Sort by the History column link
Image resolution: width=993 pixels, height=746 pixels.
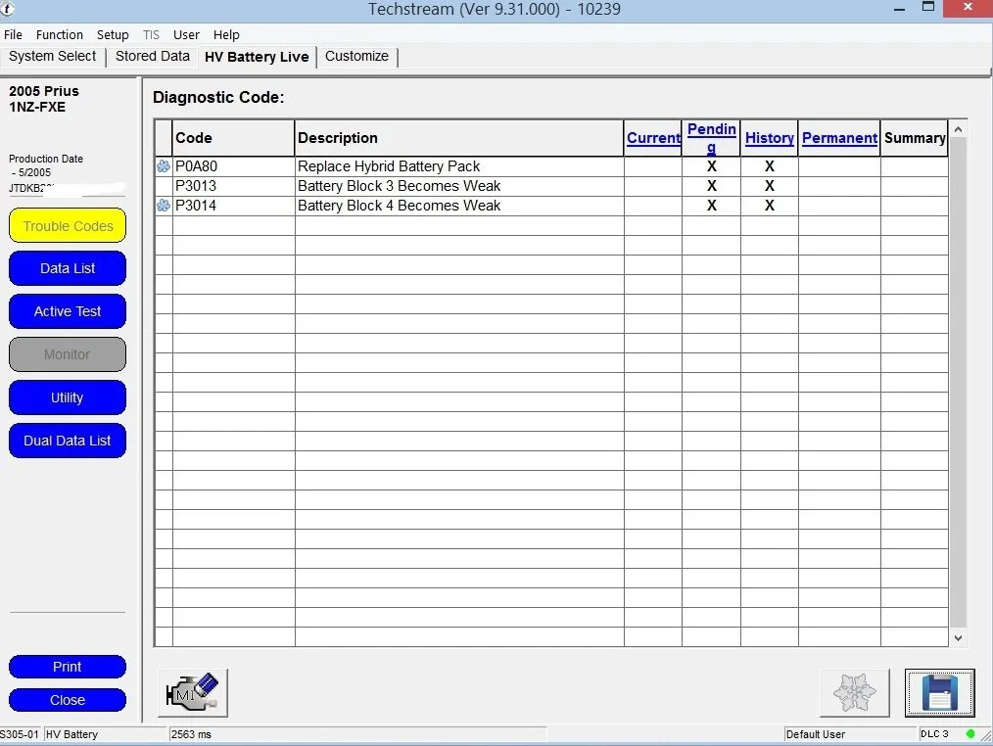click(770, 138)
